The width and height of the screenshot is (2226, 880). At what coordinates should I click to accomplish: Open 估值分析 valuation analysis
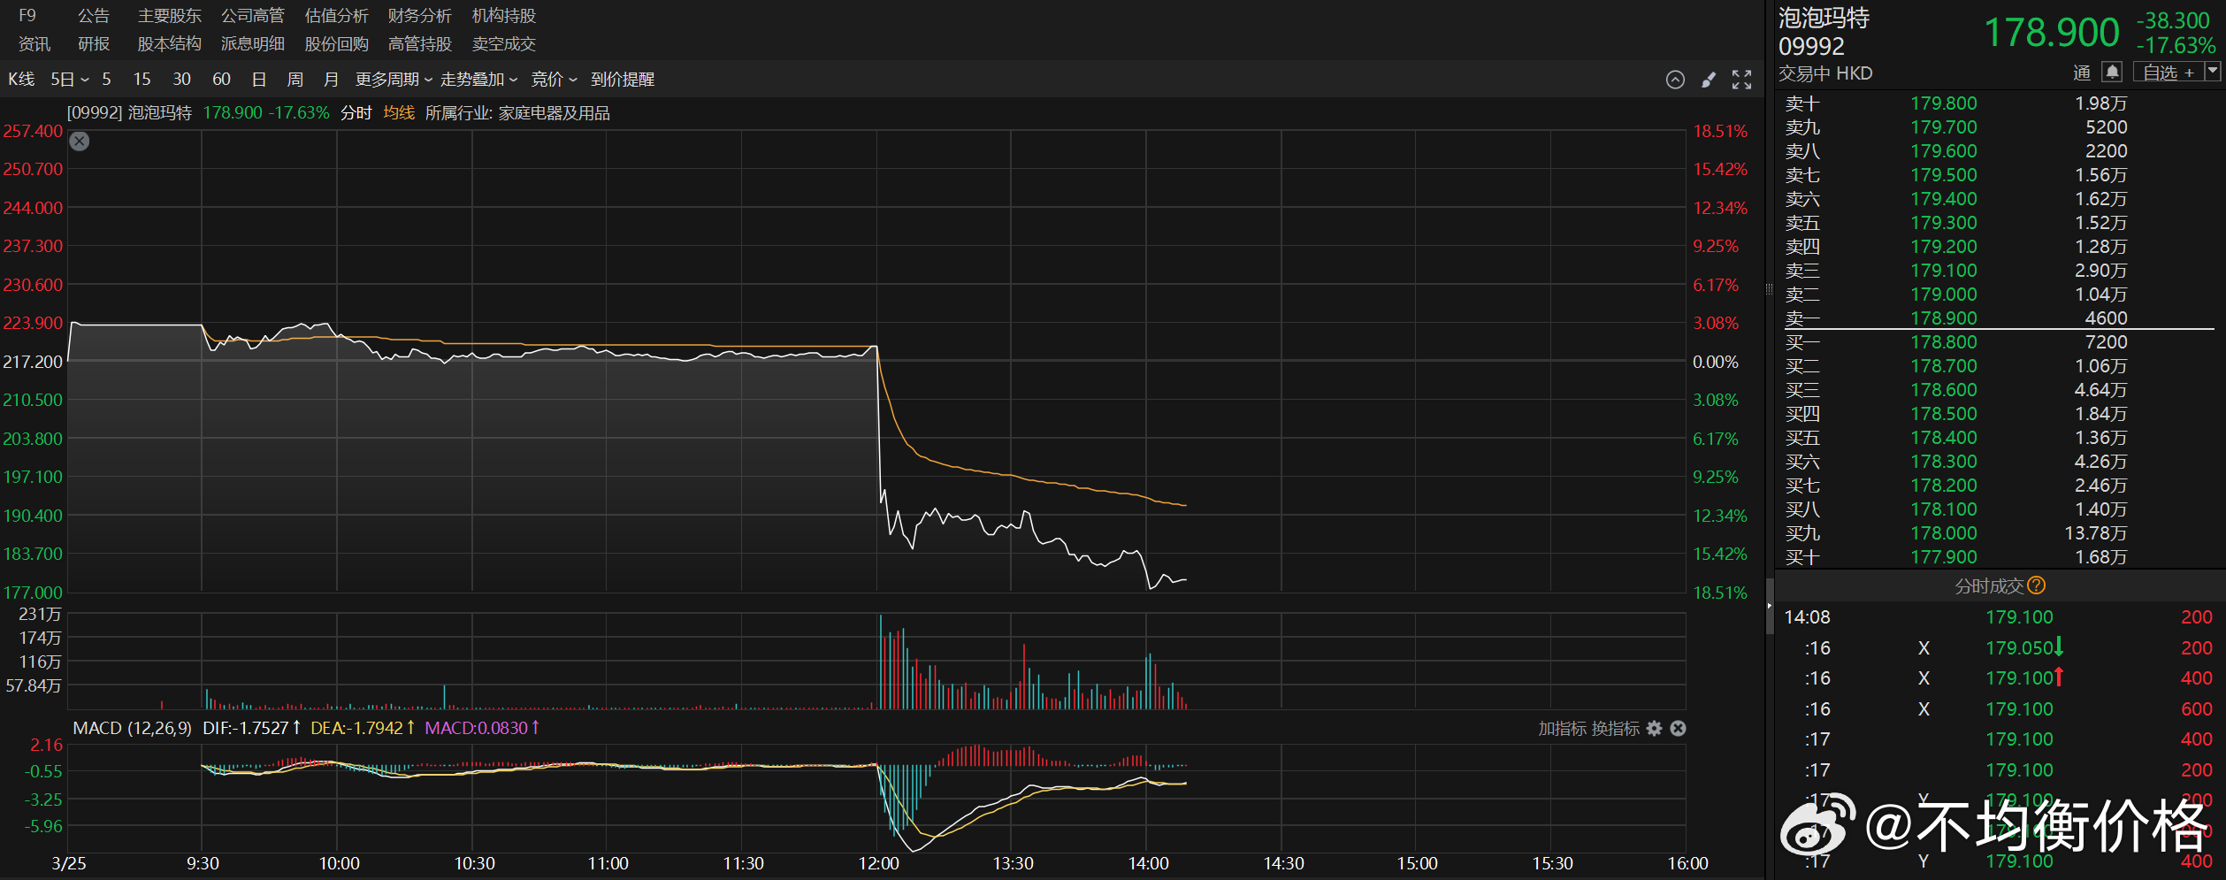coord(337,16)
